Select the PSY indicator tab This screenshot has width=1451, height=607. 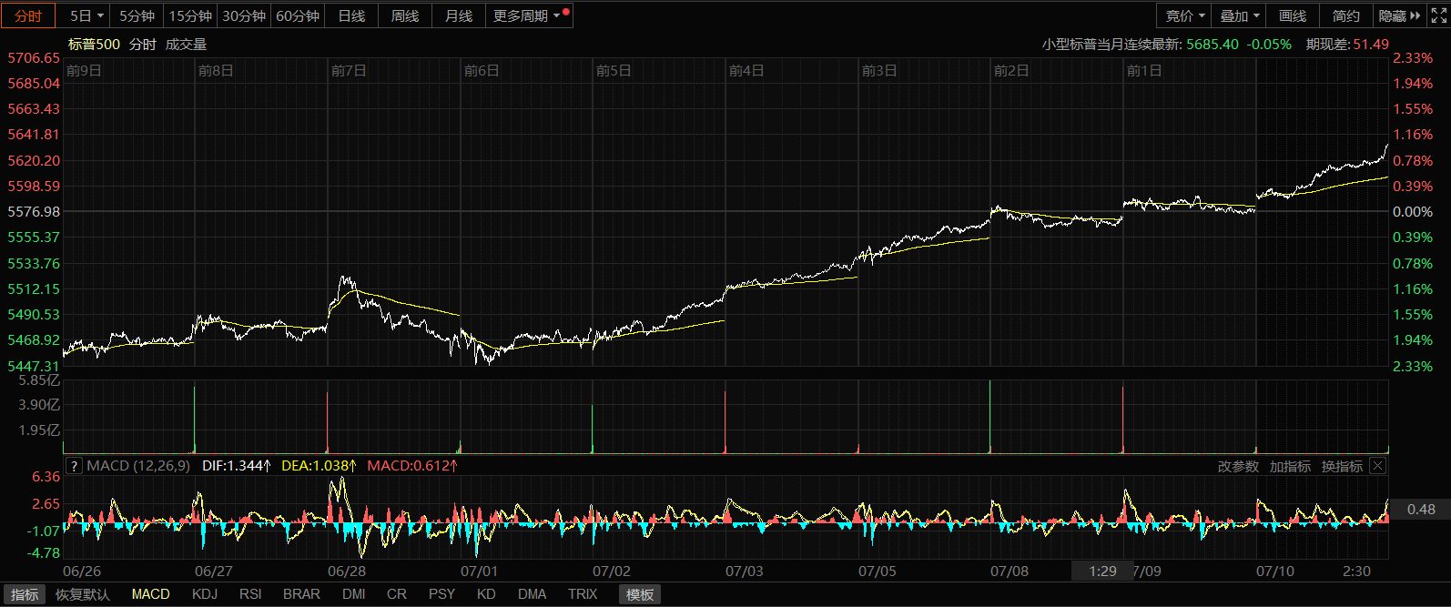[441, 594]
